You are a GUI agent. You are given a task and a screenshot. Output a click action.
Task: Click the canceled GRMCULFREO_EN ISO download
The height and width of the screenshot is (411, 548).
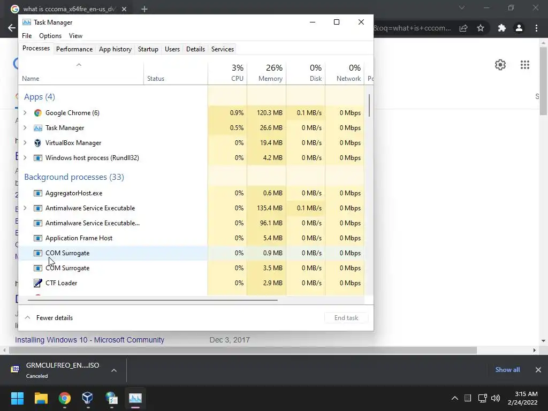pyautogui.click(x=63, y=370)
